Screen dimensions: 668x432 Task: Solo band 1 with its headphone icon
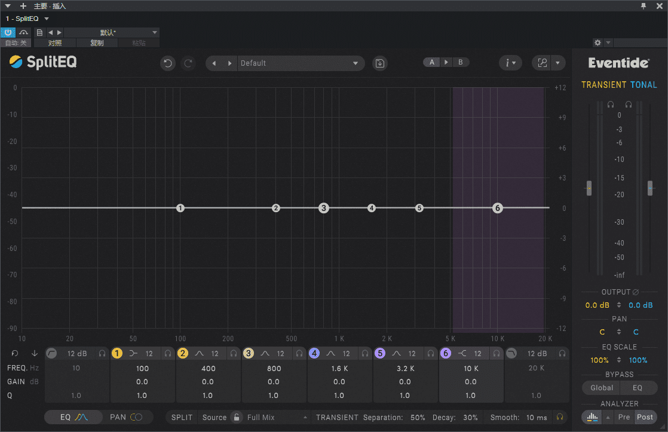point(168,353)
